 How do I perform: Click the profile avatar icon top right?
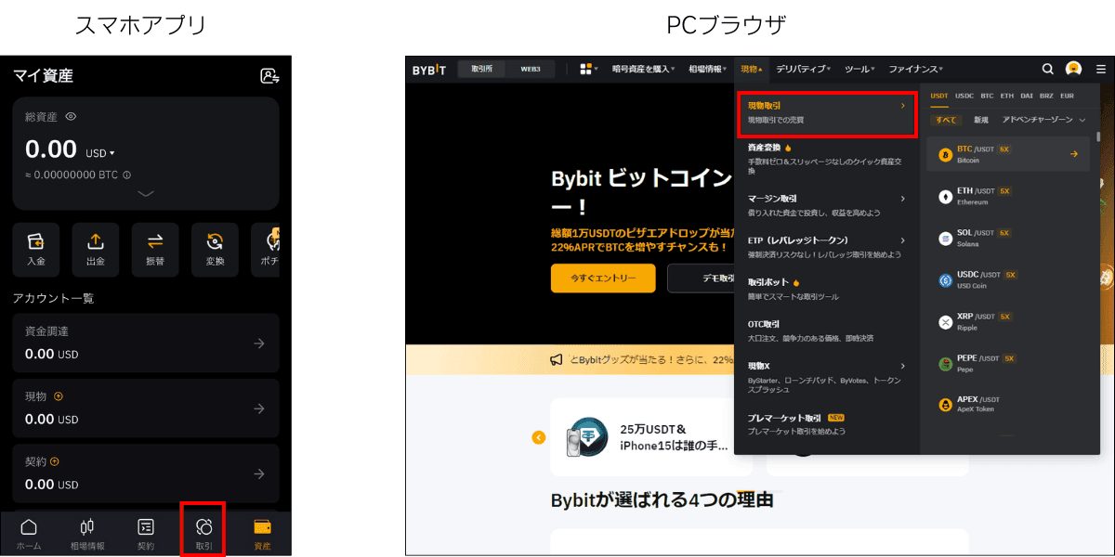[1074, 68]
